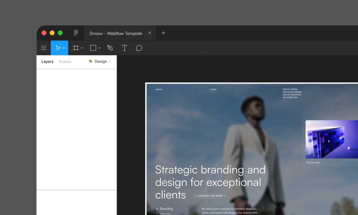This screenshot has width=358, height=215.
Task: Click ART DIRECTION text in canvas
Action: pos(290,97)
